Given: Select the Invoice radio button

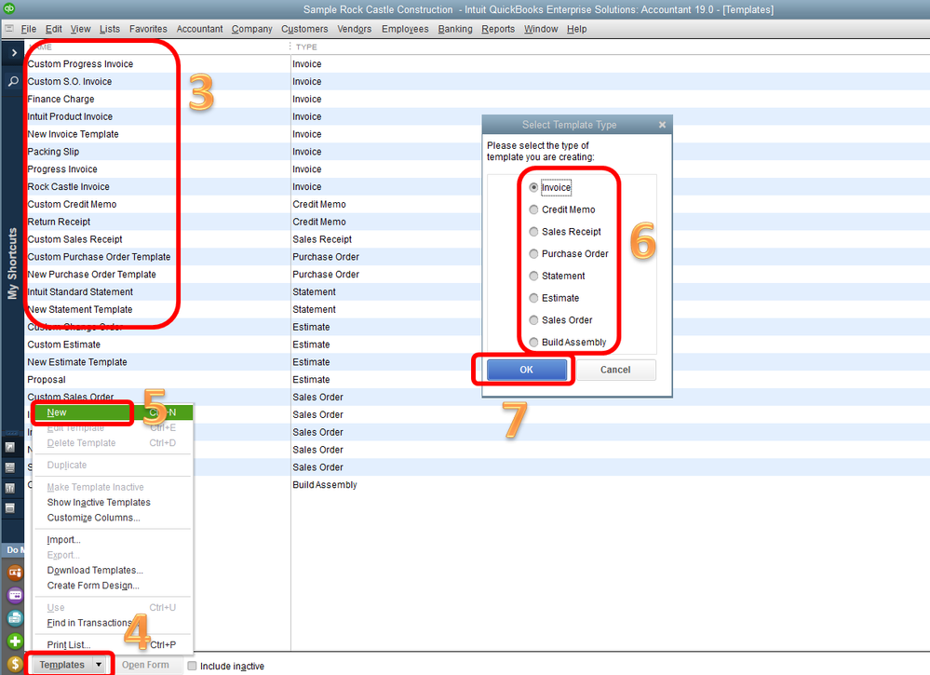Looking at the screenshot, I should [533, 187].
